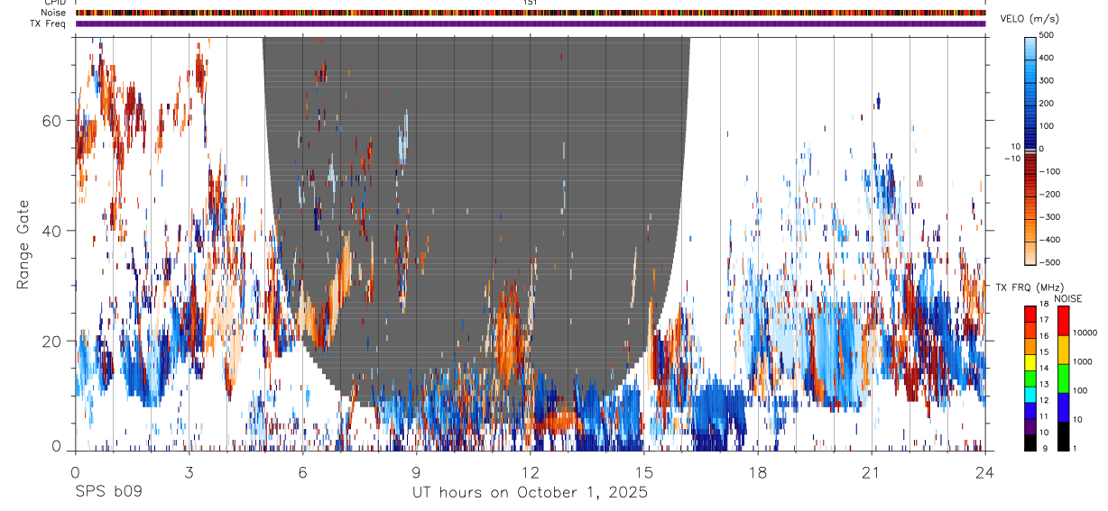Click the '-100' label on velocity scale
This screenshot has height=511, width=1108.
1049,171
